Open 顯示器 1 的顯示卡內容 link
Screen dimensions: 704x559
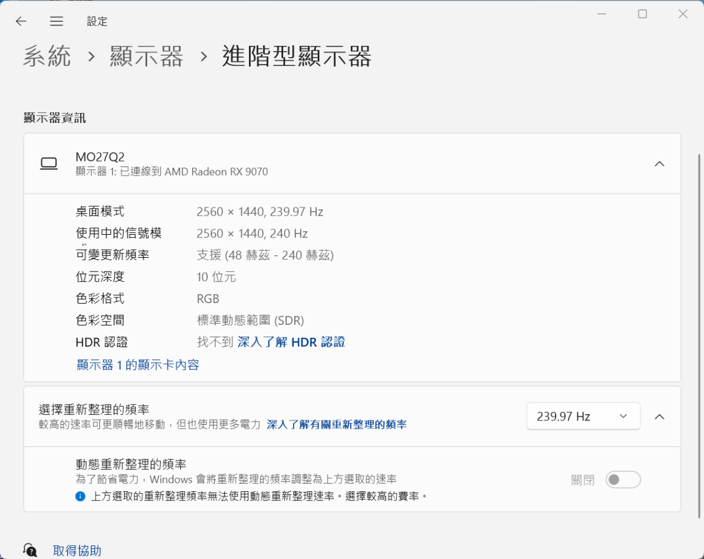(138, 365)
